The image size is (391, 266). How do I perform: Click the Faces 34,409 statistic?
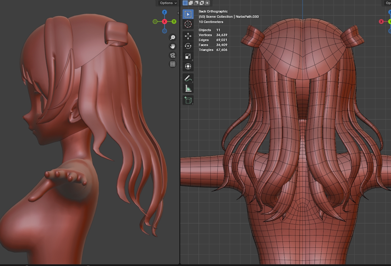click(213, 45)
